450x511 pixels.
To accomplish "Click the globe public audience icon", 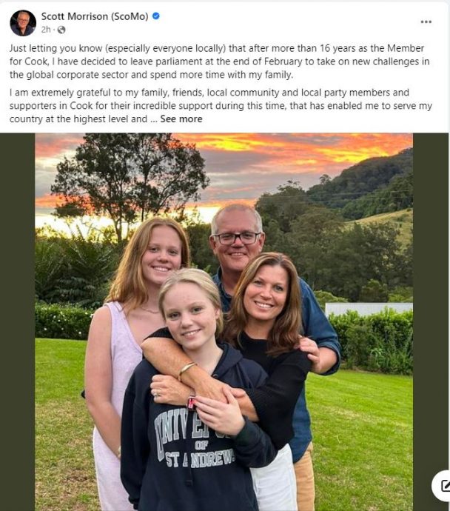I will pyautogui.click(x=61, y=30).
